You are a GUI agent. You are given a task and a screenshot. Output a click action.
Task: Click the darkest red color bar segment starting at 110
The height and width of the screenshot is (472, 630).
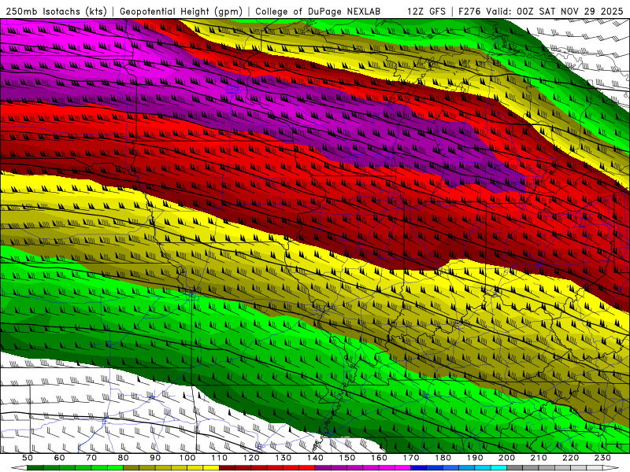pos(227,468)
